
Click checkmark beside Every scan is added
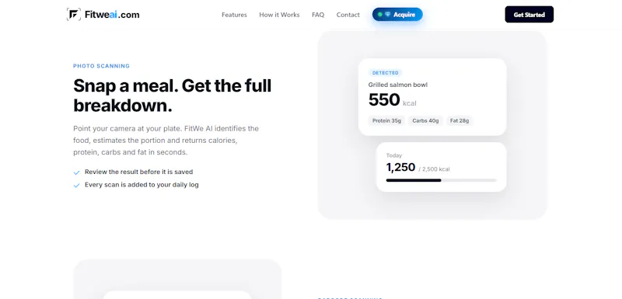click(x=76, y=185)
